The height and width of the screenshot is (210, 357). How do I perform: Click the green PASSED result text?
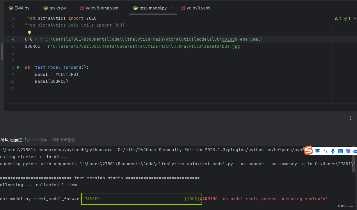(92, 199)
